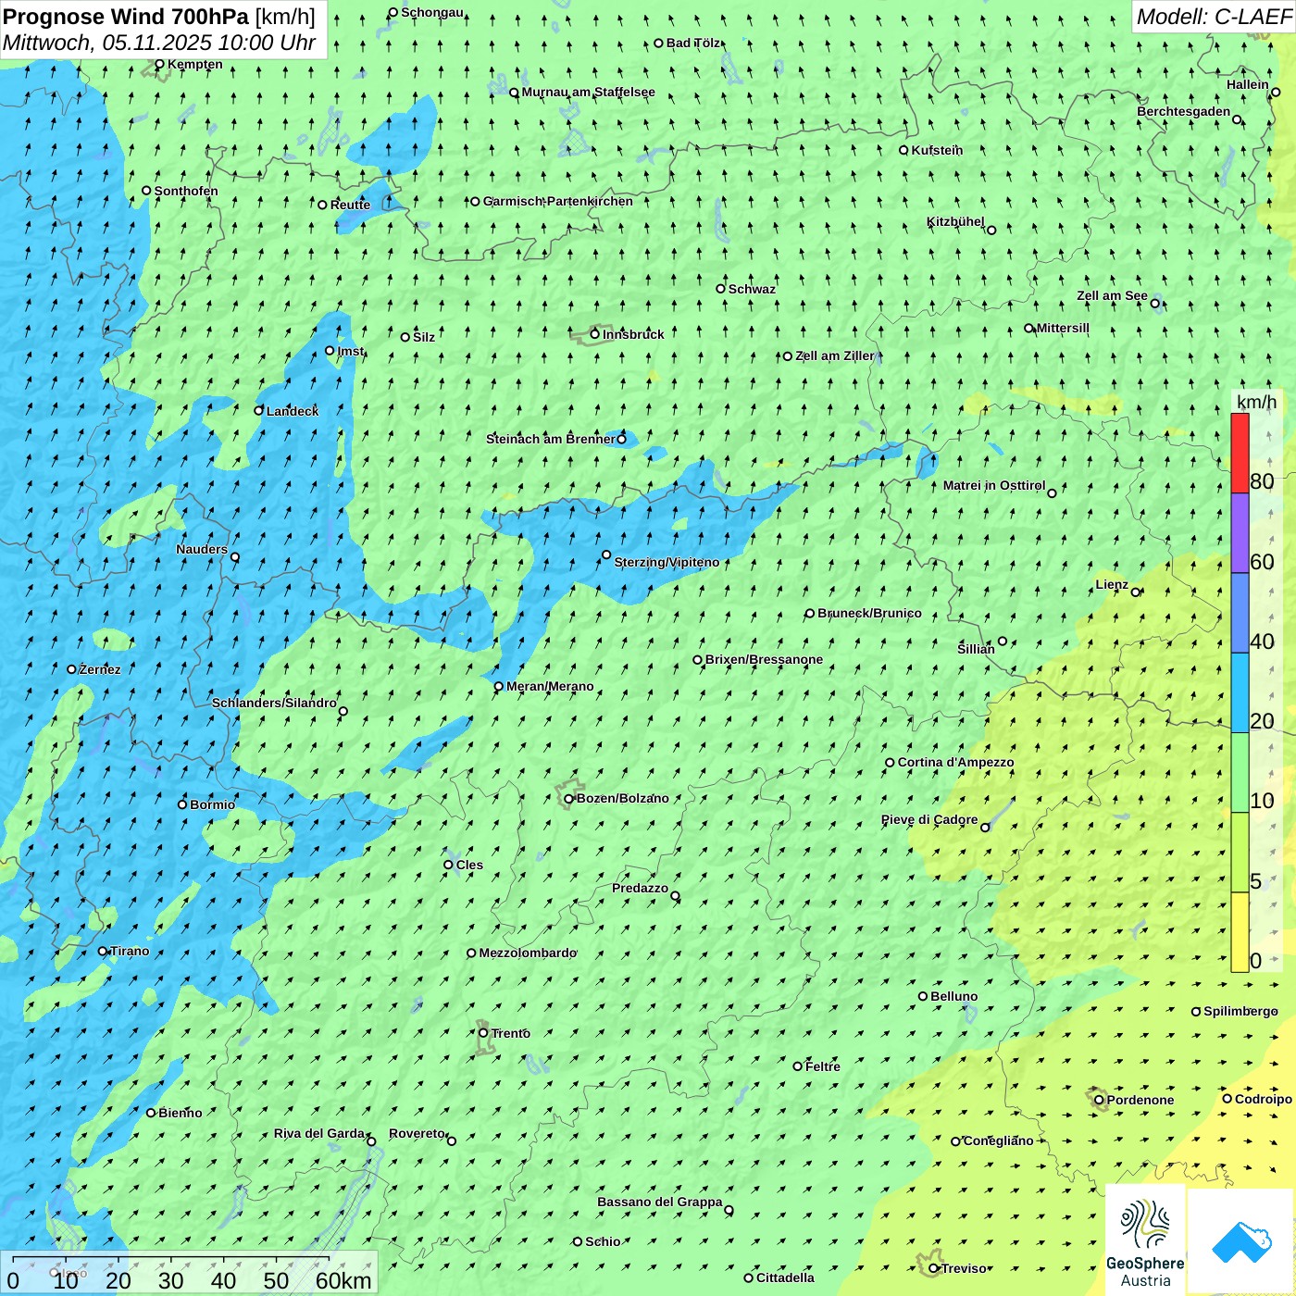
Task: Click the Bormio city label
Action: [x=212, y=804]
